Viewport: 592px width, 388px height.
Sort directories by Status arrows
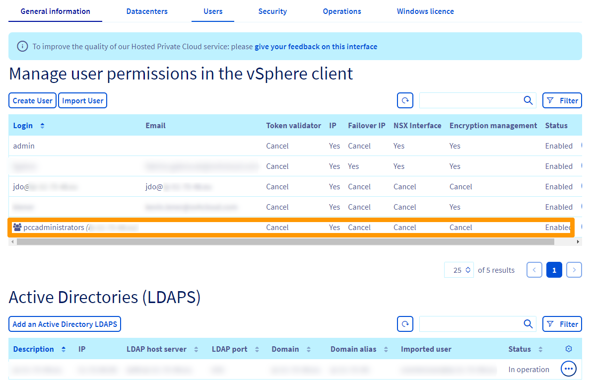pos(540,349)
